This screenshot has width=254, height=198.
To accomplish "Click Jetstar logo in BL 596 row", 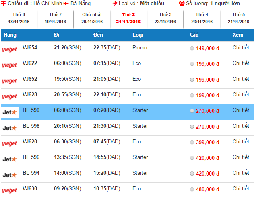I will (10, 159).
